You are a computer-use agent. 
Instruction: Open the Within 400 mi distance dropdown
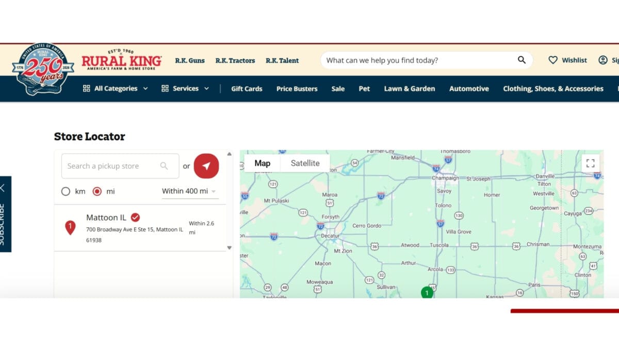point(190,191)
